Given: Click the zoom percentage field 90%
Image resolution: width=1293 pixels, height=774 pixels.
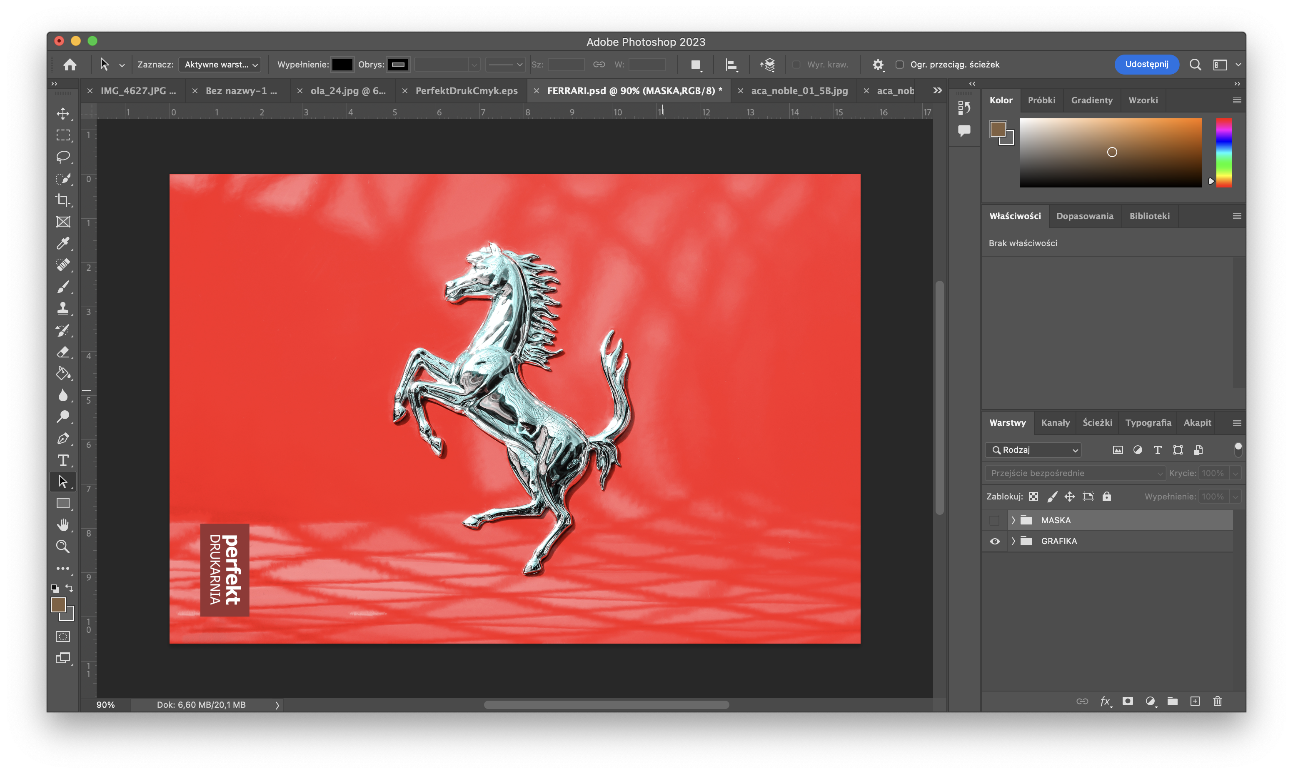Looking at the screenshot, I should [x=105, y=705].
